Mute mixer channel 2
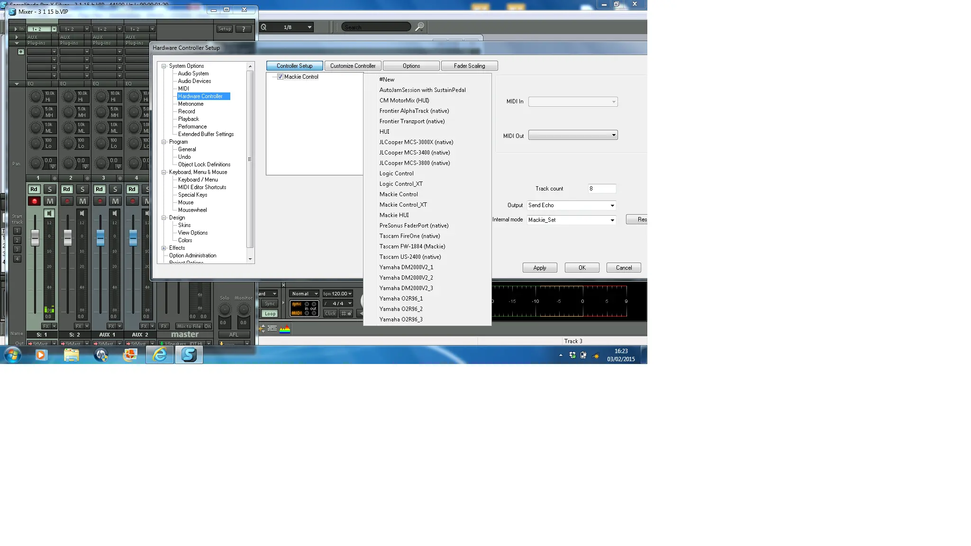The image size is (971, 546). coord(82,201)
